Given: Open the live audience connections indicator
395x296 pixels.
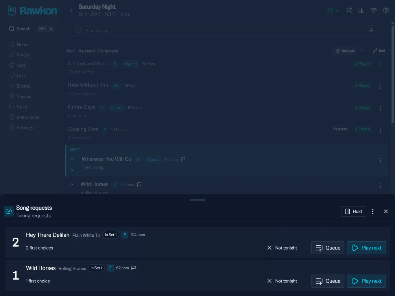Looking at the screenshot, I should [x=333, y=10].
